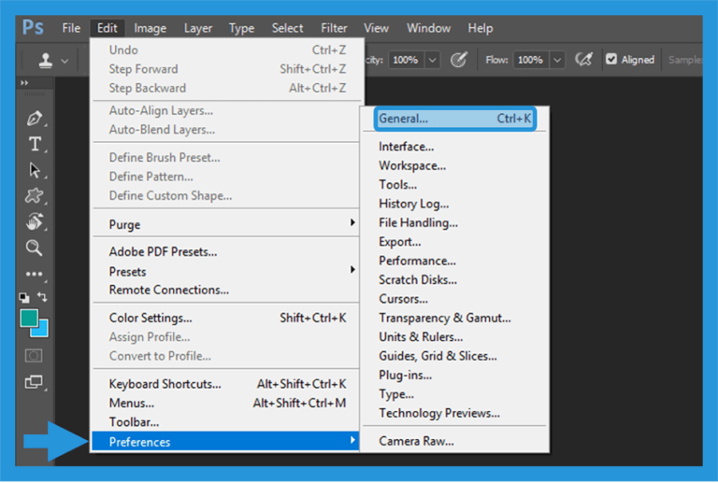Select the Custom Shape tool

pos(34,196)
